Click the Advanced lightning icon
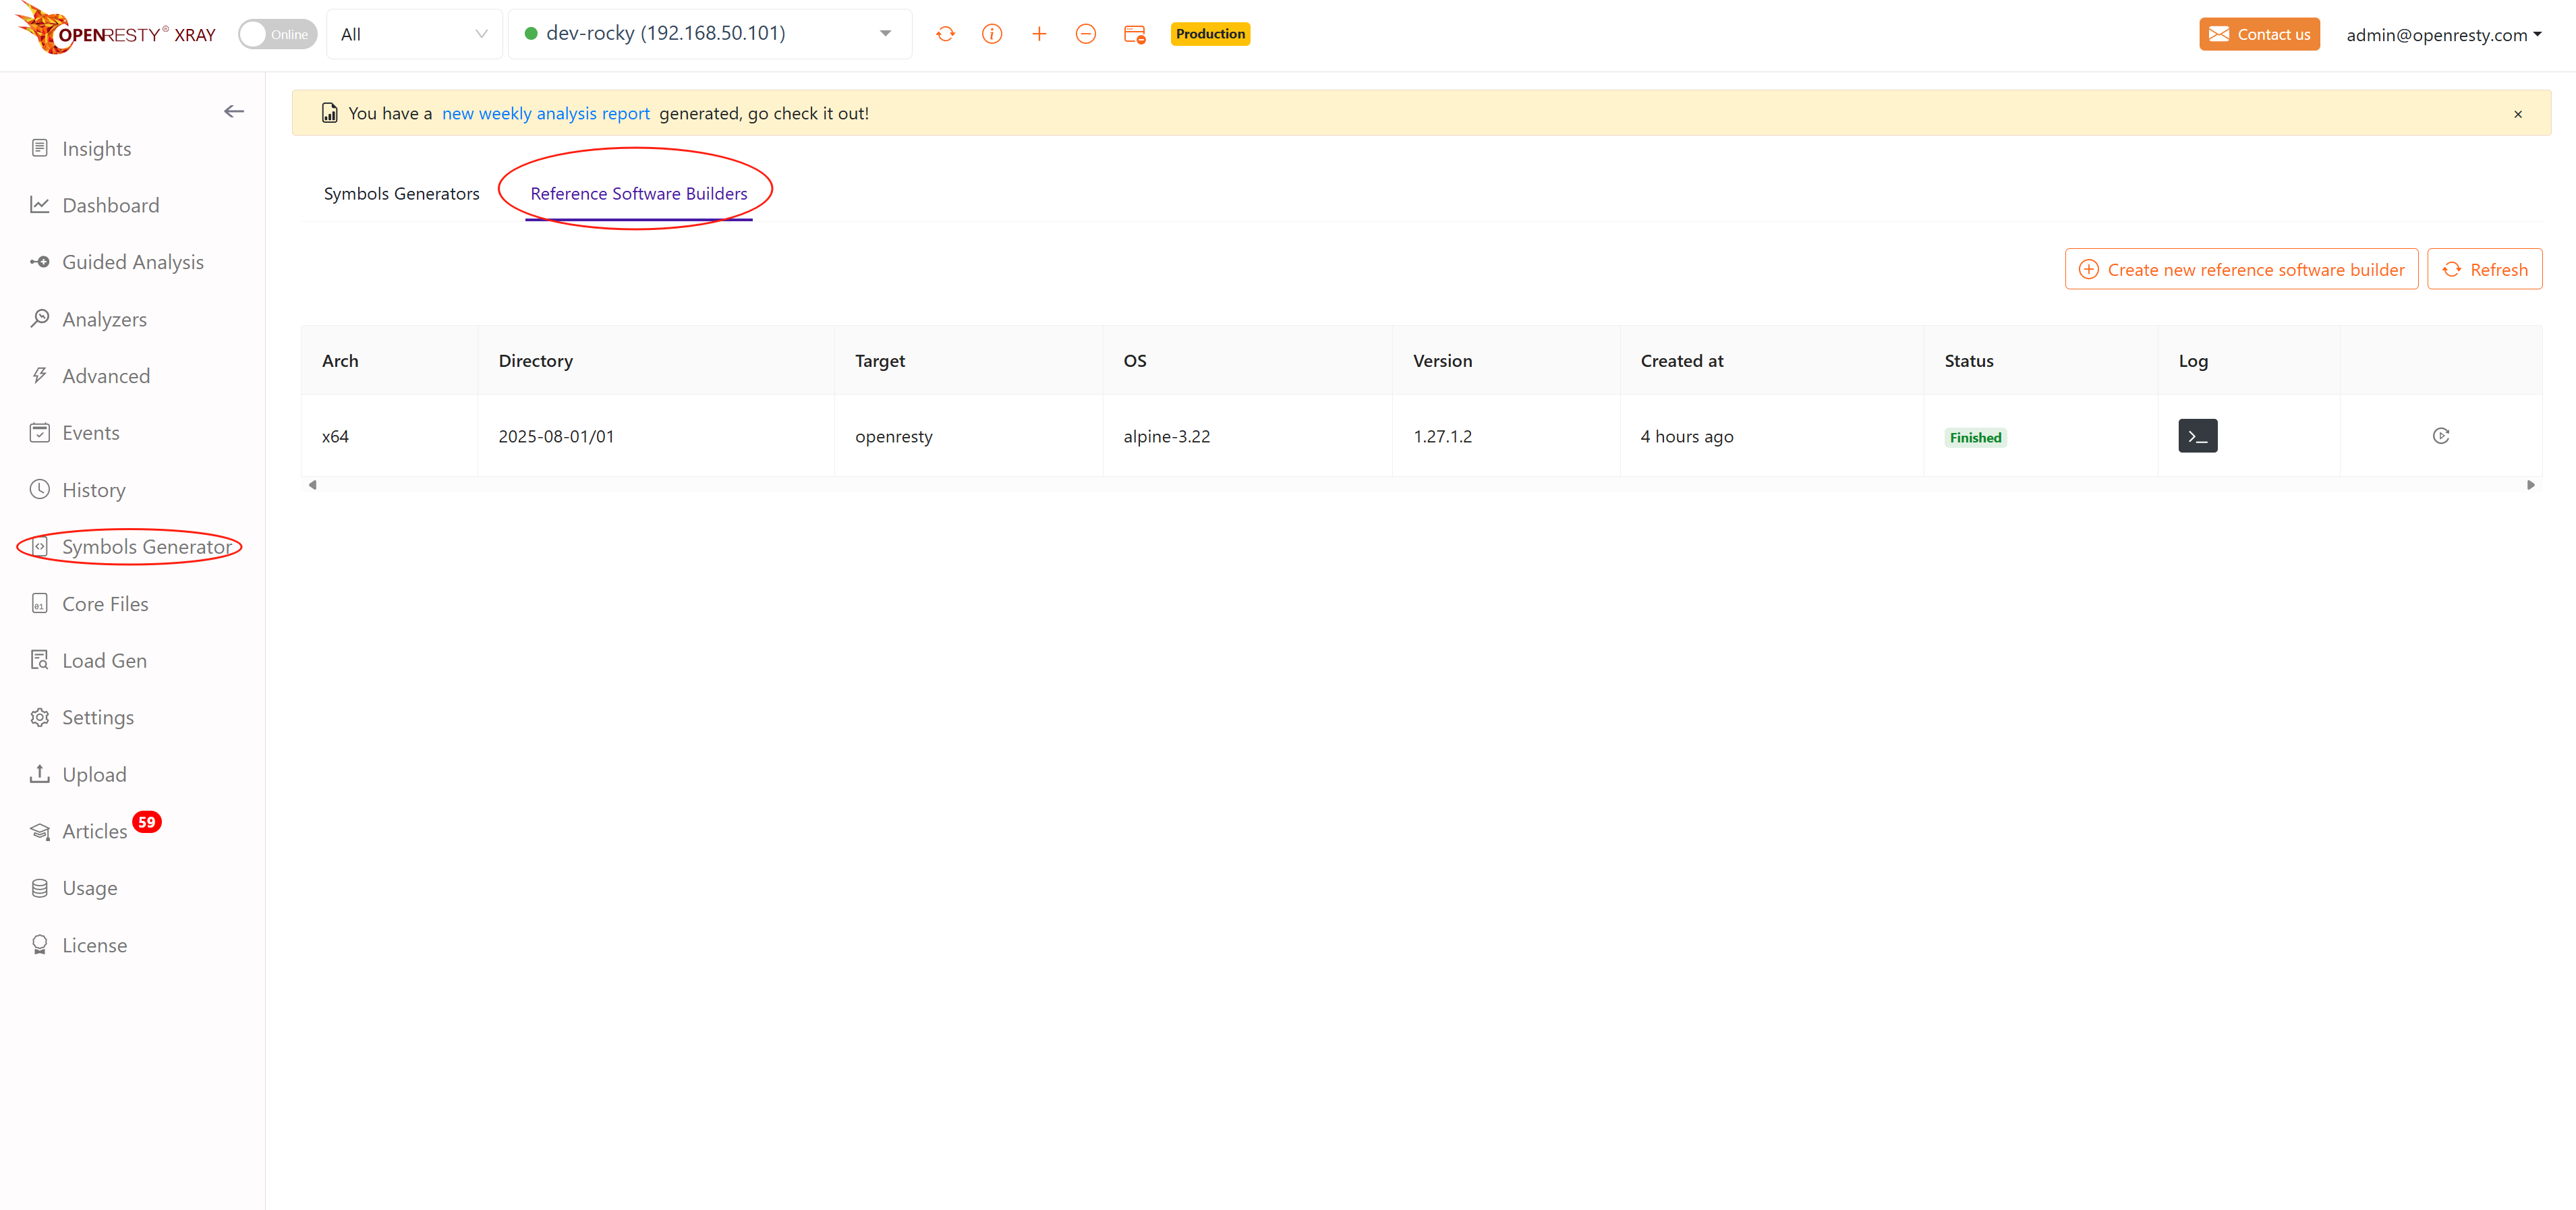Screen dimensions: 2576x1210 point(40,375)
